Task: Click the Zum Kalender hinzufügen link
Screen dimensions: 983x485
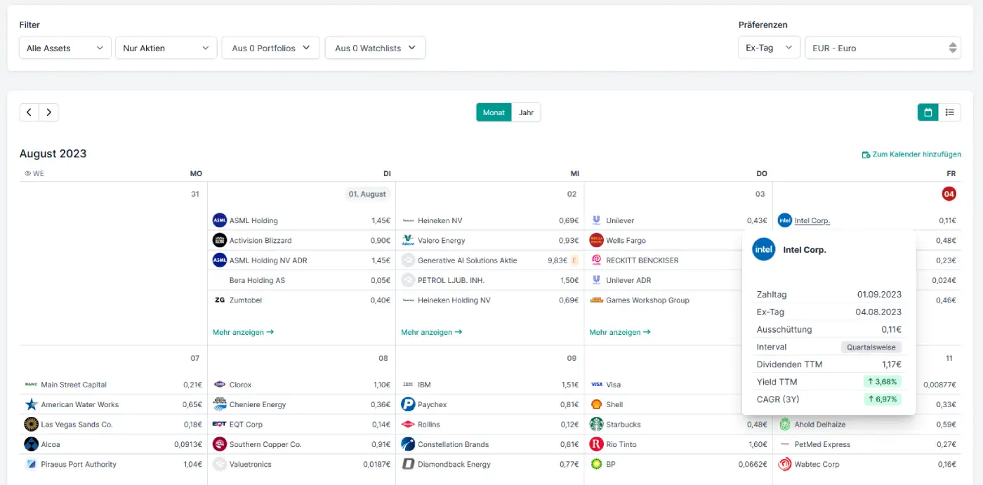Action: click(x=911, y=154)
